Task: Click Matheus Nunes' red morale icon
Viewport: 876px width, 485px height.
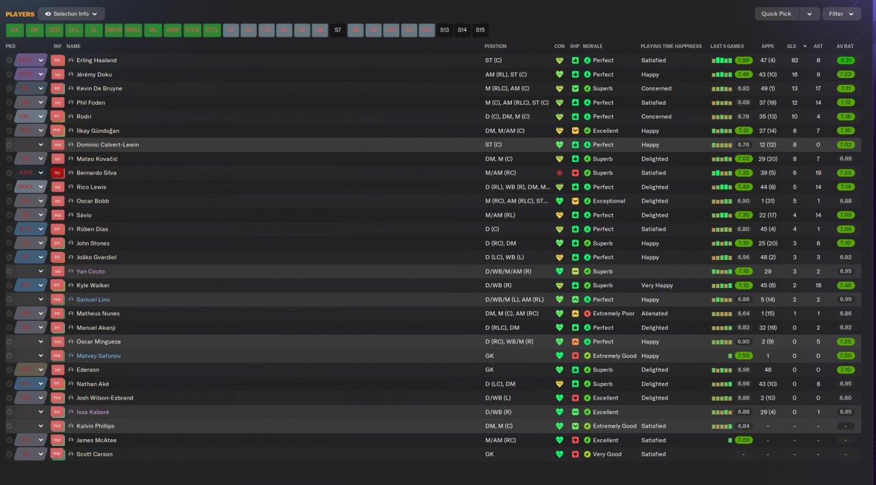Action: [x=587, y=313]
